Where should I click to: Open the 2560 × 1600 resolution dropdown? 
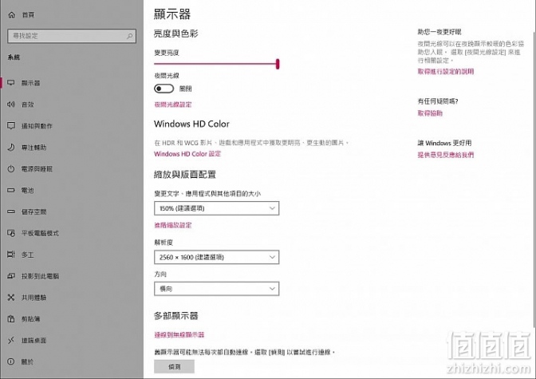point(217,257)
